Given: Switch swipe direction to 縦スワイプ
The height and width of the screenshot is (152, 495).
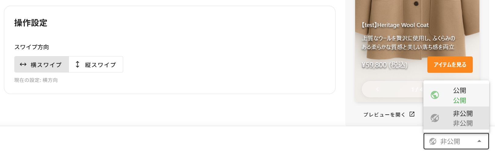Looking at the screenshot, I should point(96,64).
